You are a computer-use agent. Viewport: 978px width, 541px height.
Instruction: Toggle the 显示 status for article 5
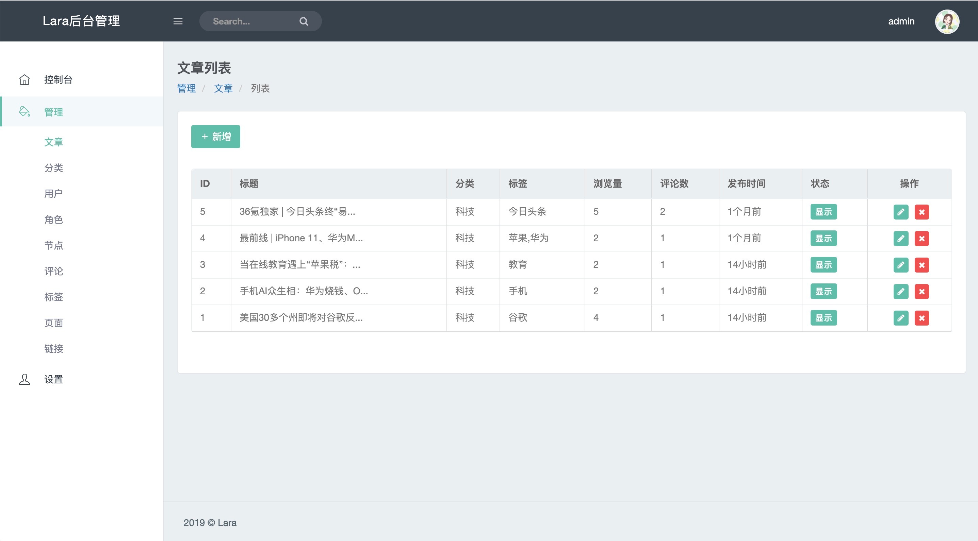coord(823,212)
